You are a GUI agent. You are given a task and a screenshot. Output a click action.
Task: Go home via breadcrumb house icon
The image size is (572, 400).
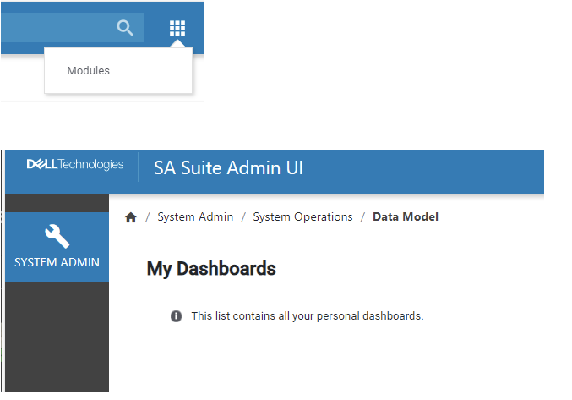(x=131, y=217)
